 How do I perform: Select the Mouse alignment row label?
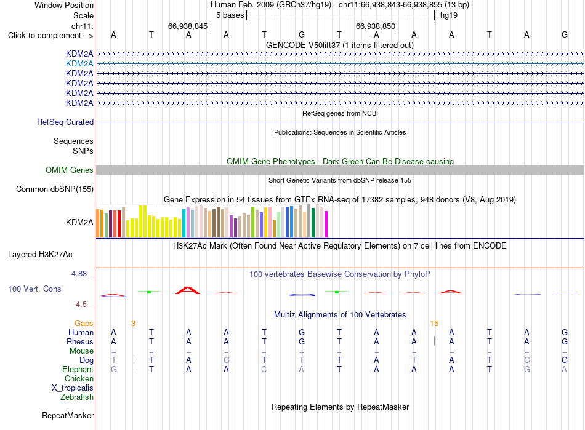click(81, 351)
